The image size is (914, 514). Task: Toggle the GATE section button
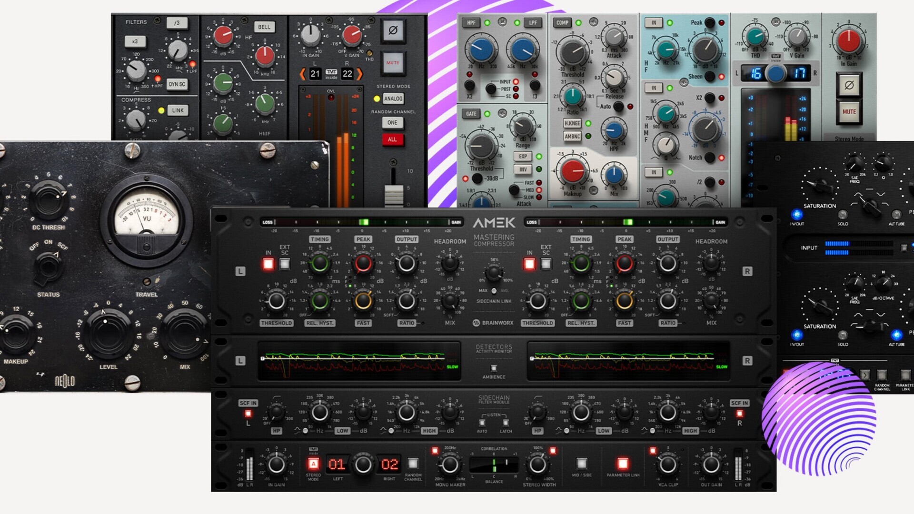pyautogui.click(x=471, y=114)
